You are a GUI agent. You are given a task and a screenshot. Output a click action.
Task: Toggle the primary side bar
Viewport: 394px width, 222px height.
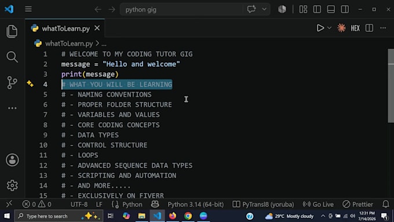coord(317,9)
